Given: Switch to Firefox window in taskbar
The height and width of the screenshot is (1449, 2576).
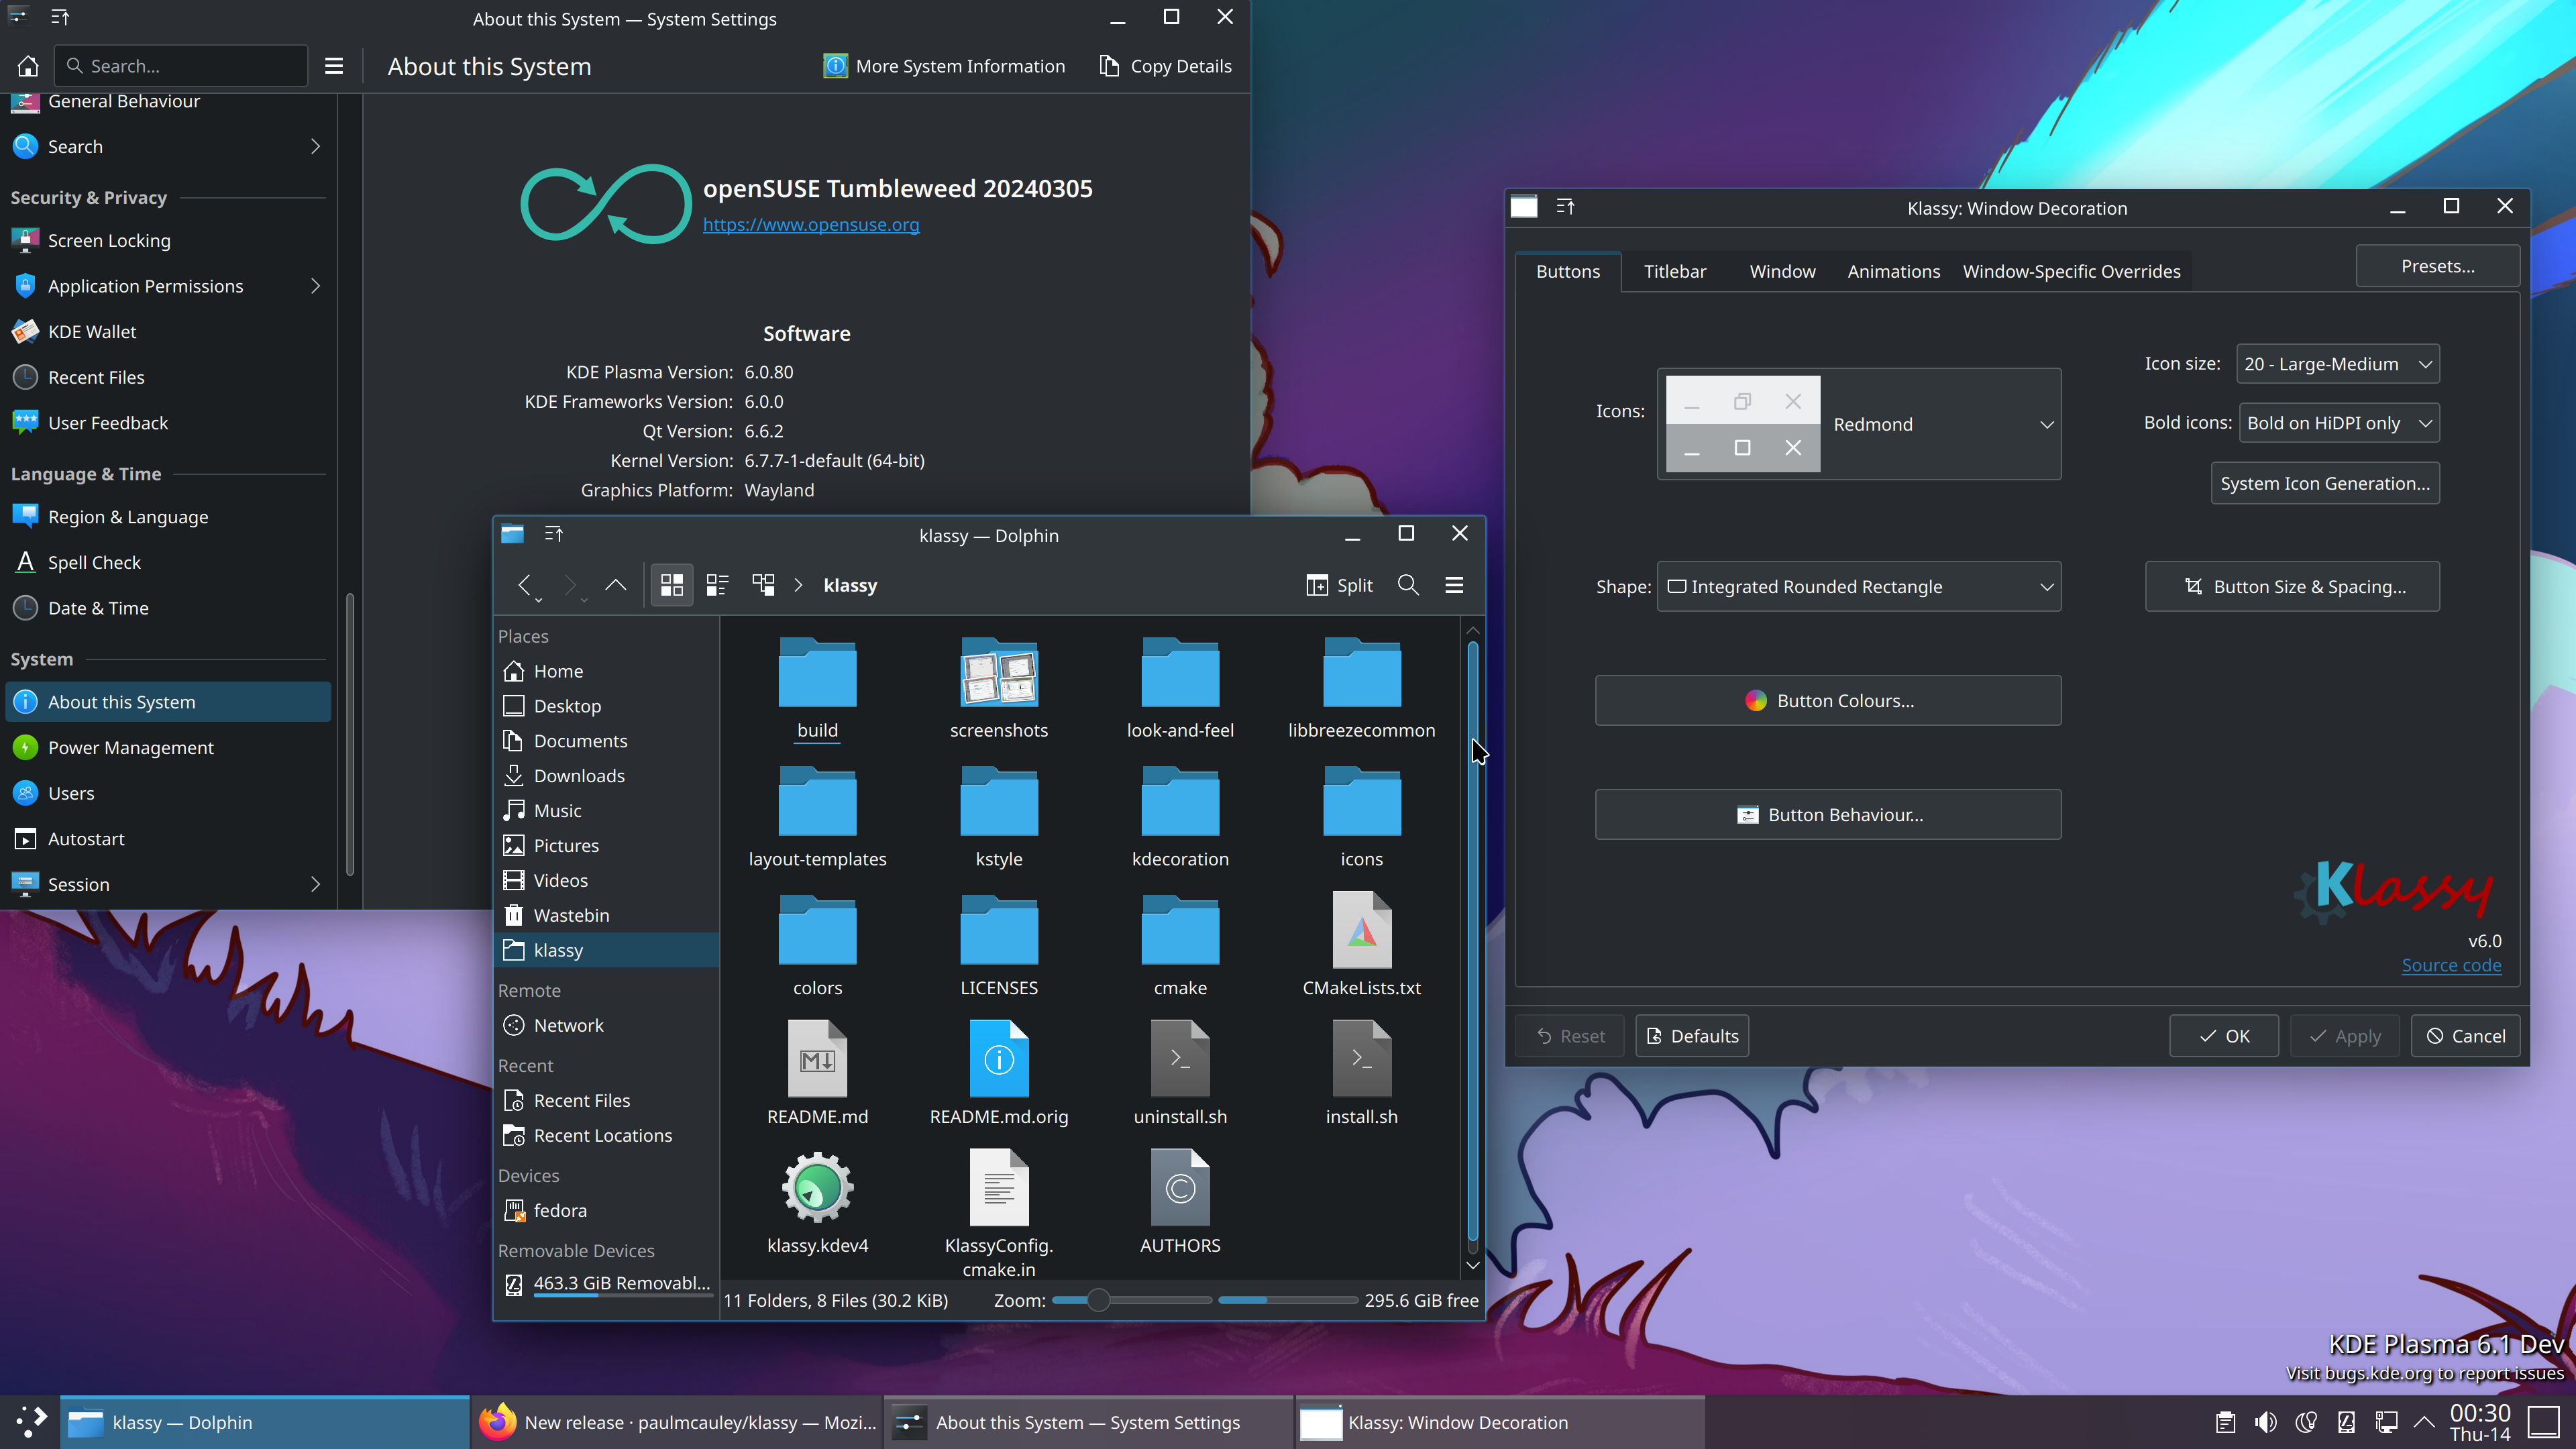Looking at the screenshot, I should tap(676, 1422).
